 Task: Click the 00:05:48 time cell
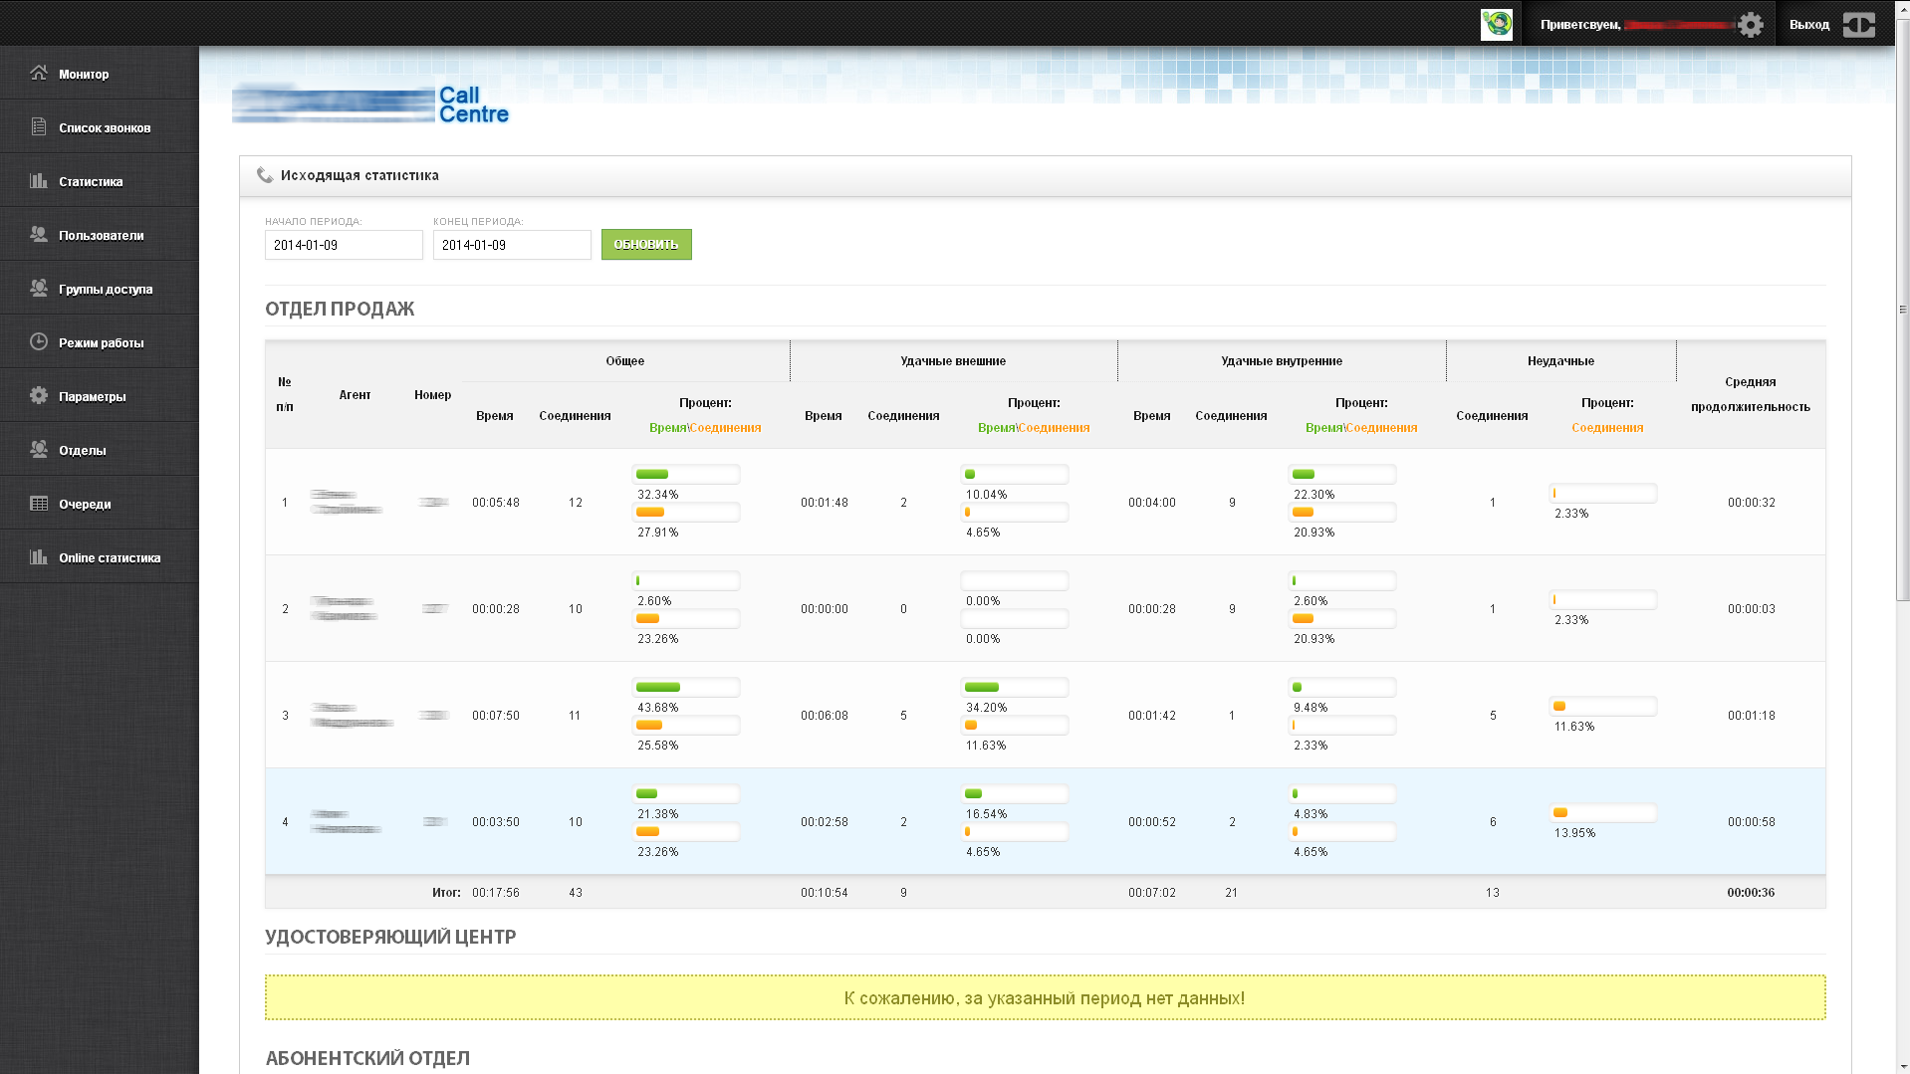[x=496, y=503]
